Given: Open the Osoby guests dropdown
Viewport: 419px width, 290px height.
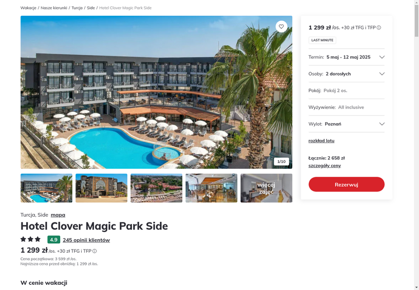Looking at the screenshot, I should 346,74.
